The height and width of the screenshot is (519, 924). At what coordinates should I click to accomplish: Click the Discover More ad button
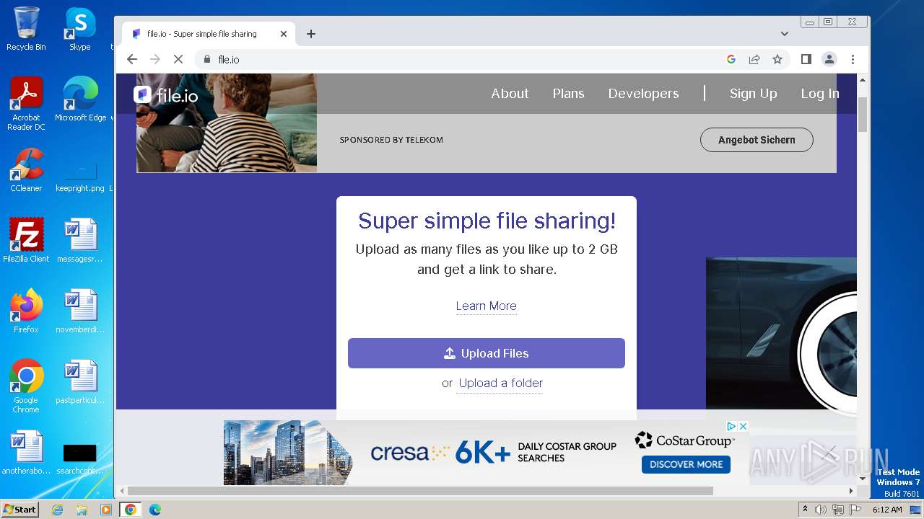coord(686,464)
